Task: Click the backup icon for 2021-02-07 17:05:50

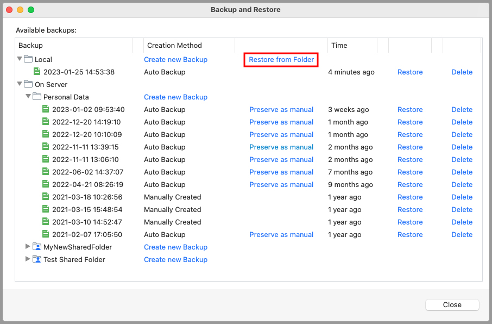Action: pos(46,234)
